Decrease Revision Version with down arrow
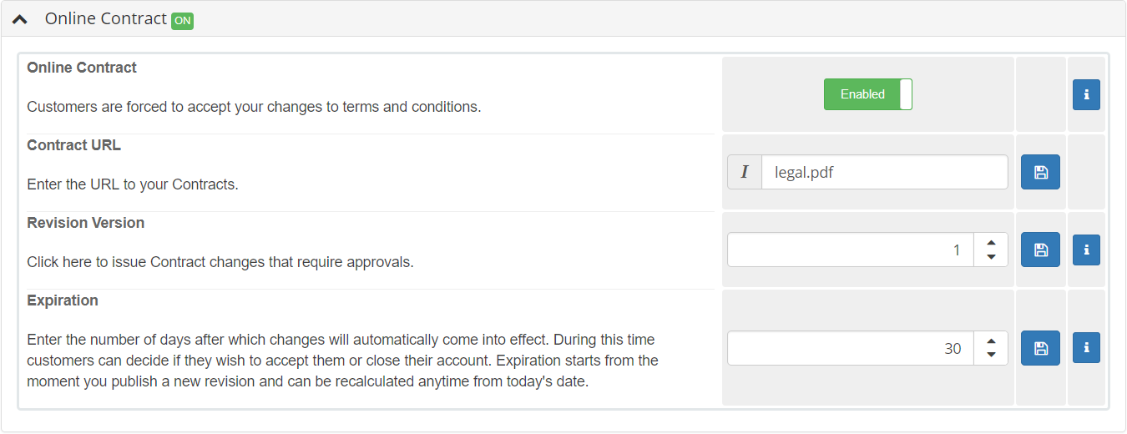This screenshot has width=1127, height=434. (x=991, y=257)
